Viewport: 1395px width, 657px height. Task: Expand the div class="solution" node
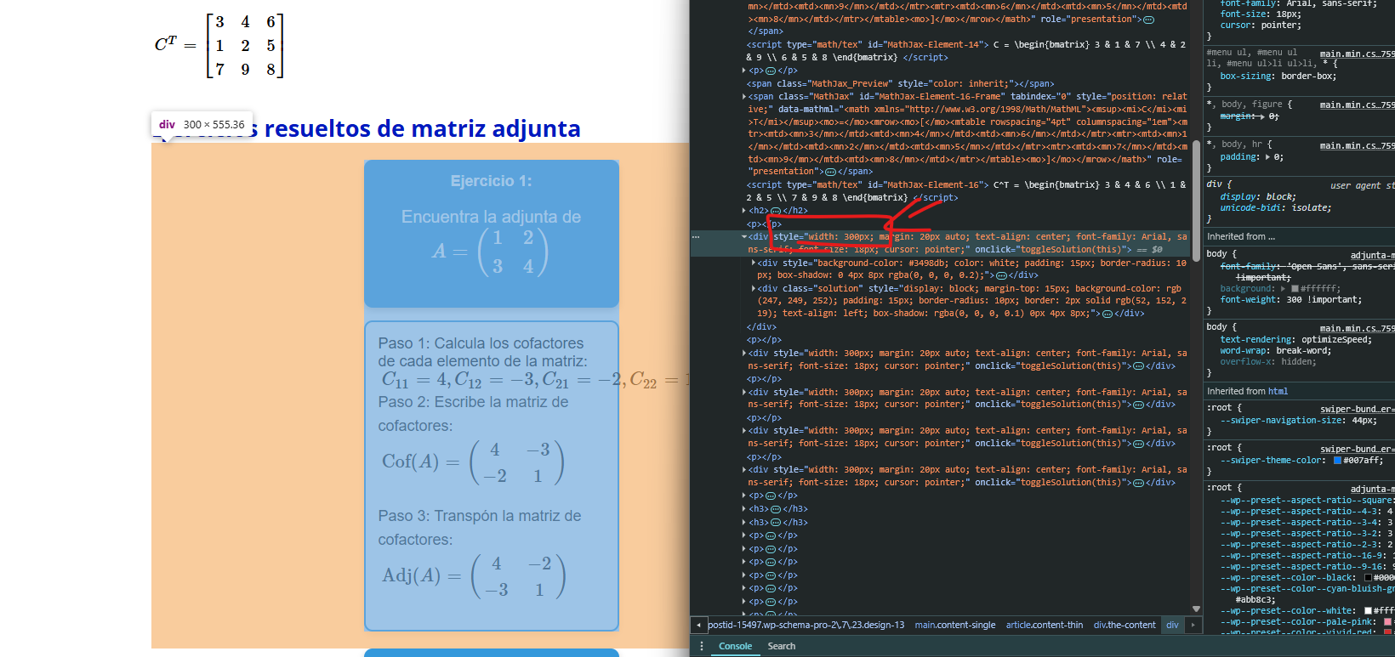click(x=754, y=289)
